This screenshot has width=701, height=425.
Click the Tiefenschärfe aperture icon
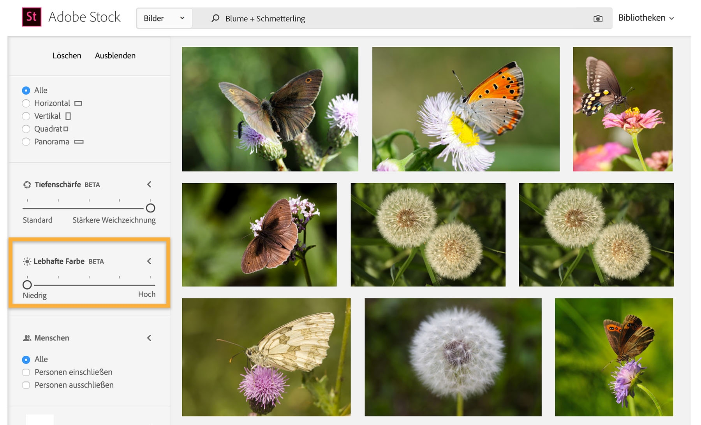pyautogui.click(x=26, y=184)
